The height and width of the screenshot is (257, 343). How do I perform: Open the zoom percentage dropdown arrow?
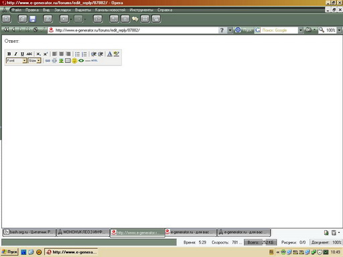[339, 30]
